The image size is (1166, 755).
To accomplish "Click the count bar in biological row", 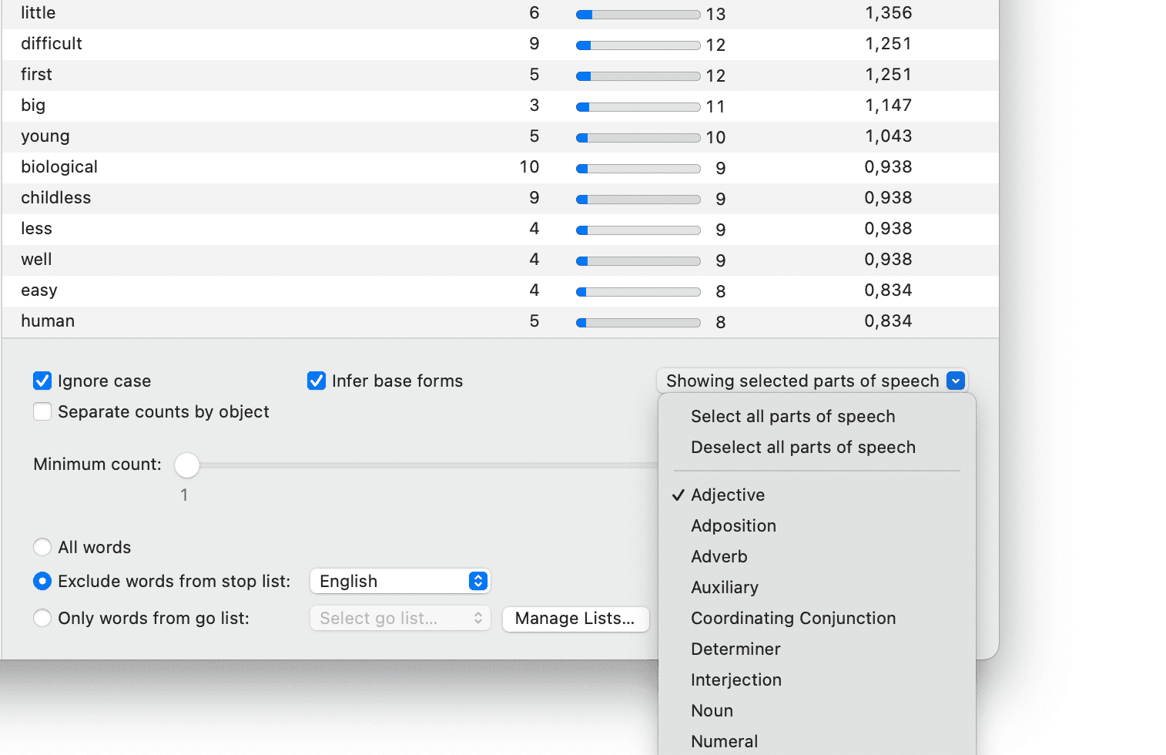I will (638, 169).
